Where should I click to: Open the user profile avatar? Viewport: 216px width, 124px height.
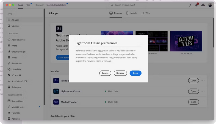(x=210, y=5)
